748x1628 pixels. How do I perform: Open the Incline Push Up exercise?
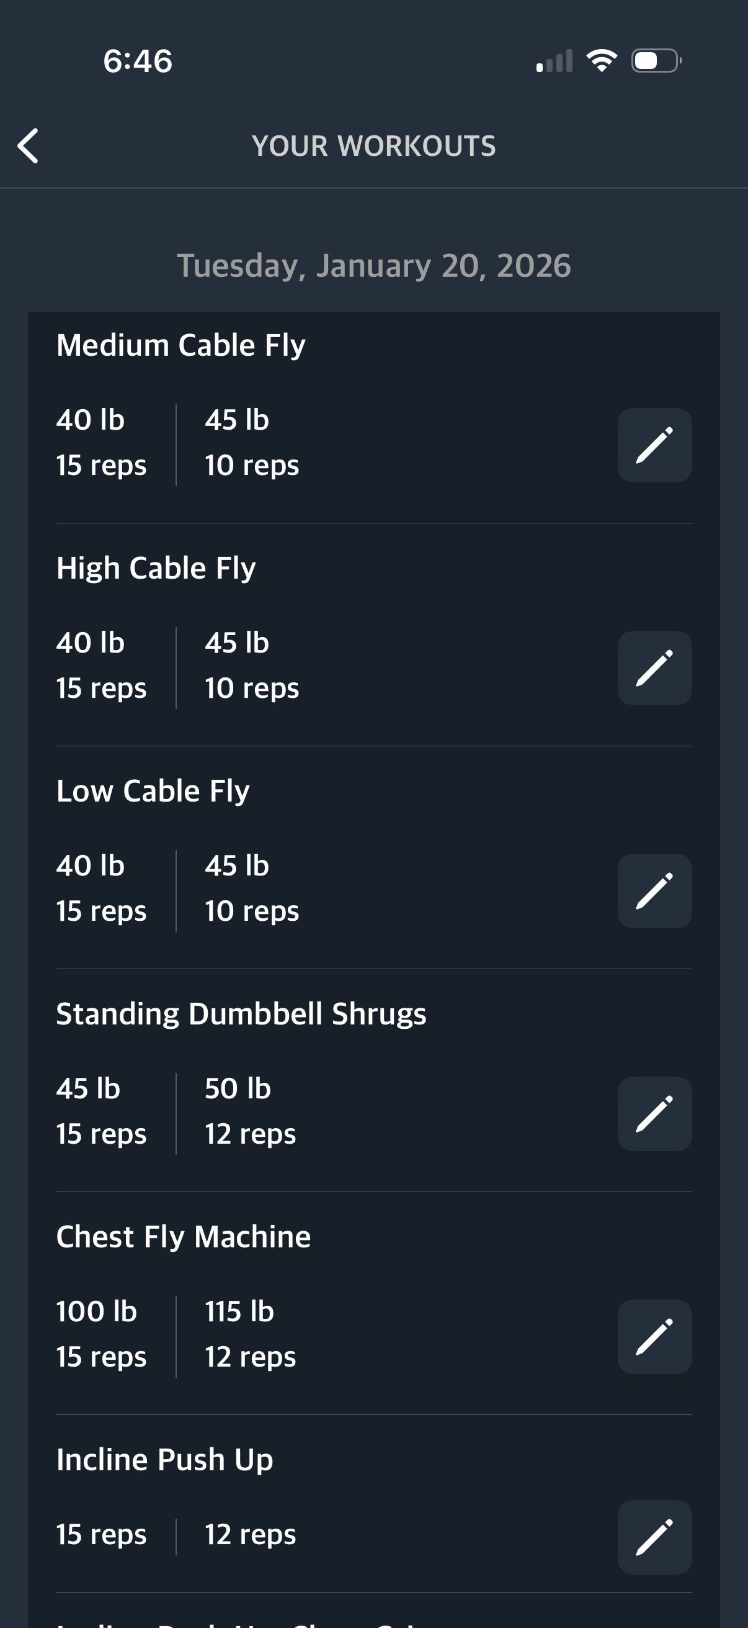[164, 1460]
